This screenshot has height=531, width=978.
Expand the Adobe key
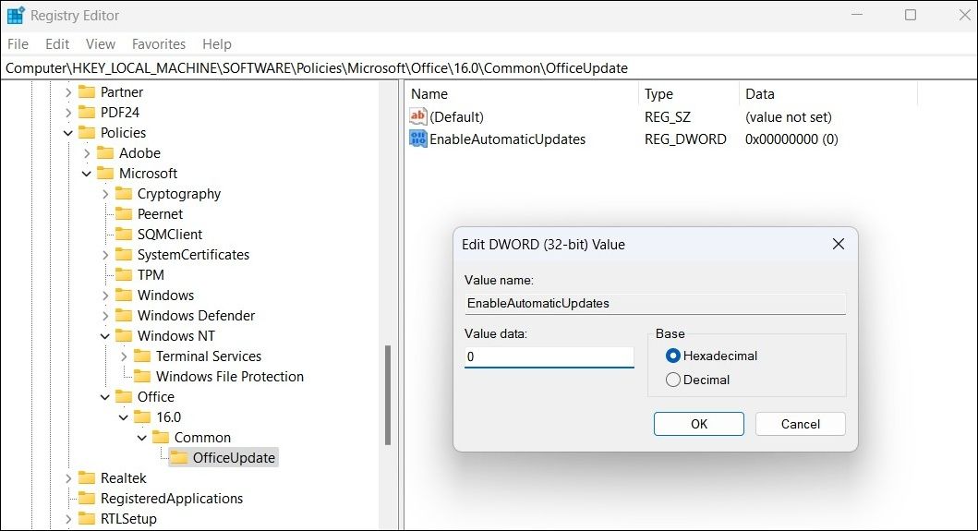tap(87, 153)
